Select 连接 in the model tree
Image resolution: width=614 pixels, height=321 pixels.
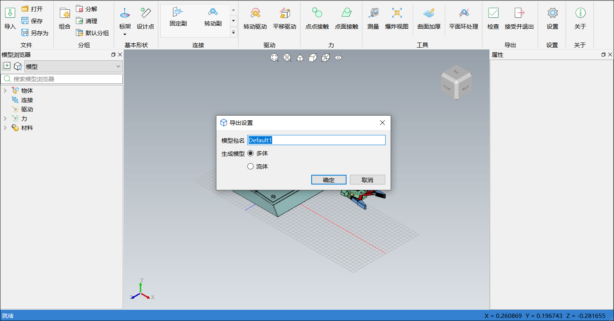pos(27,100)
